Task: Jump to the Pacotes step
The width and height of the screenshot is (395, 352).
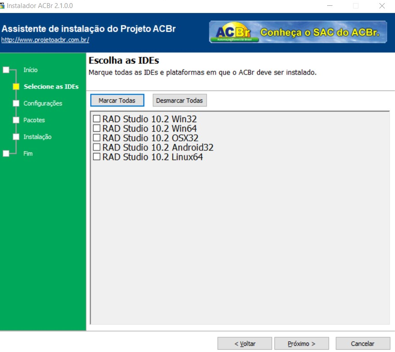Action: tap(34, 120)
